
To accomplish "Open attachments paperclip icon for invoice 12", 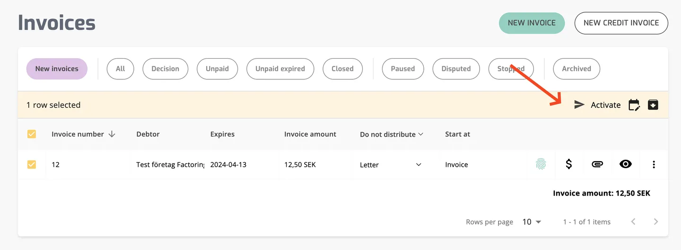I will click(x=597, y=164).
